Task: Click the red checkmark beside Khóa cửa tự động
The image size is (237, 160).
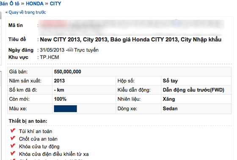Action: tap(13, 146)
